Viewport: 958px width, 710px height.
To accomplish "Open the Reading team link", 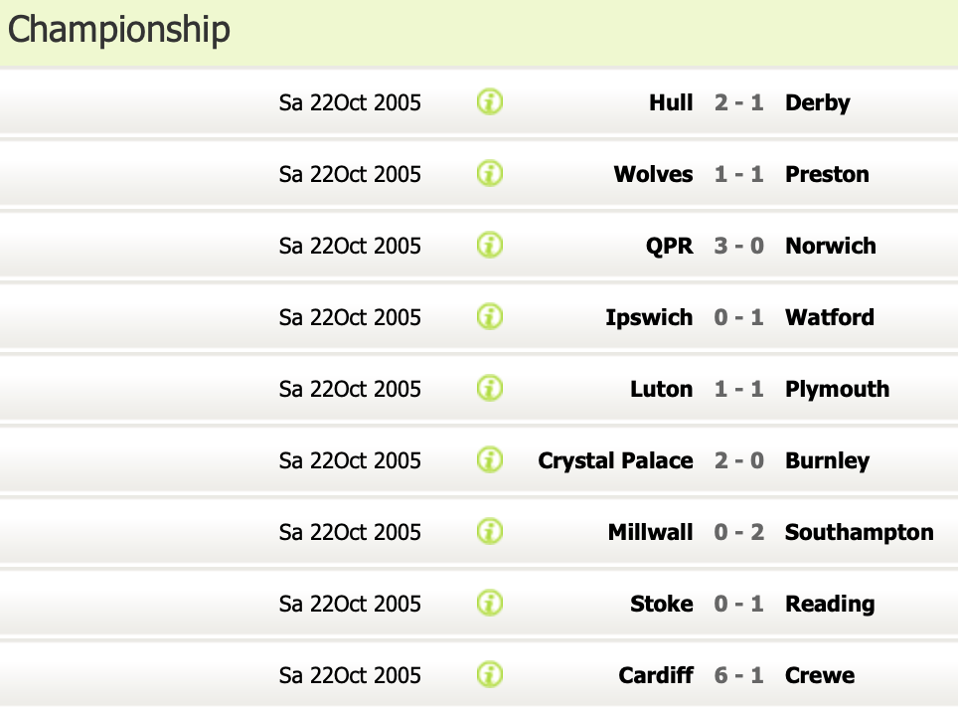I will click(829, 604).
